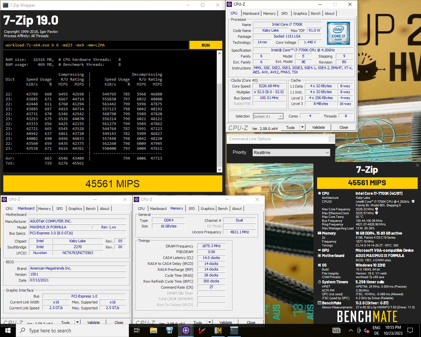Click the yellow 45561 MIPS banner in 7-Zip Wrapper
This screenshot has width=421, height=337.
113,184
